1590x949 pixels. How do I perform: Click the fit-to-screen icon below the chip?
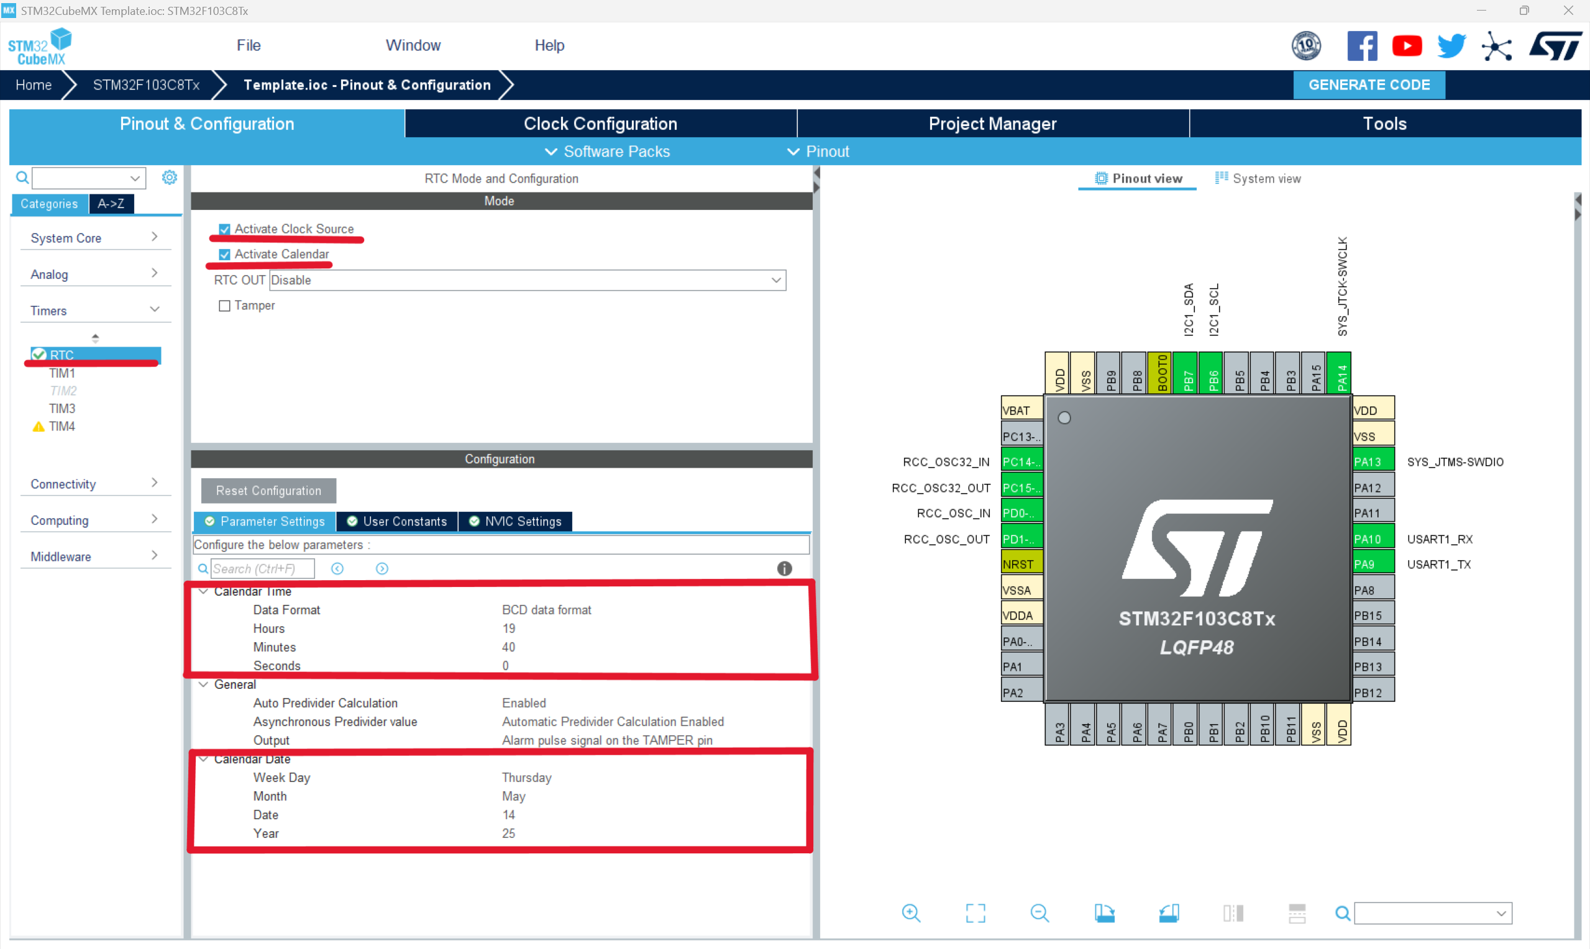[975, 912]
